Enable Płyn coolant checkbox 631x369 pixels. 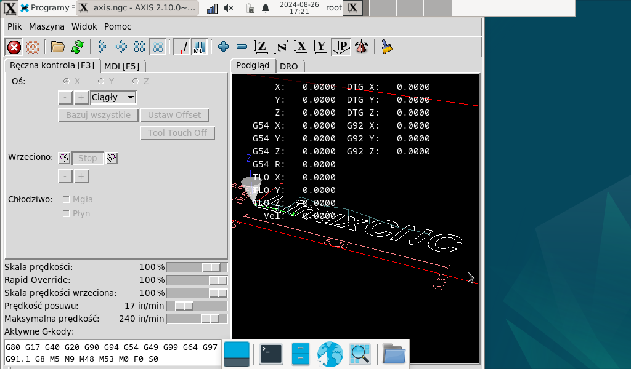click(x=66, y=213)
